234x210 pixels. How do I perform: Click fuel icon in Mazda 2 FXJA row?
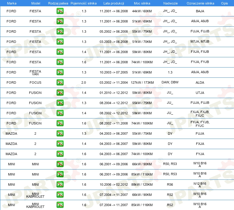coord(60,144)
